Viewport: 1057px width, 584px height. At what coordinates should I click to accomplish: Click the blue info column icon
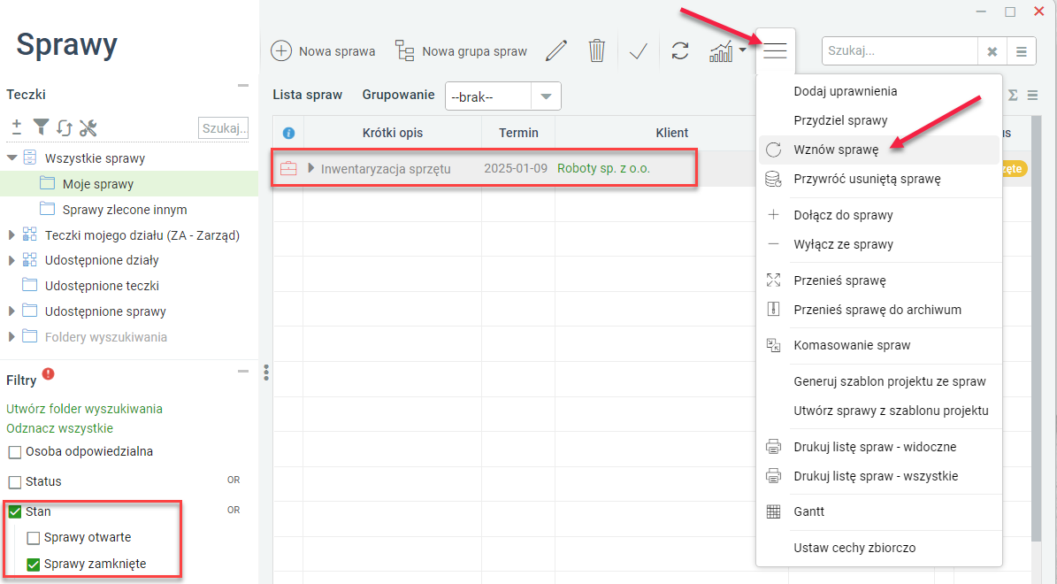coord(288,133)
